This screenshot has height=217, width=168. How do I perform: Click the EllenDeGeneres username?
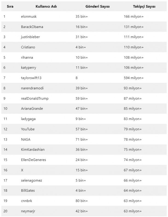(x=33, y=160)
